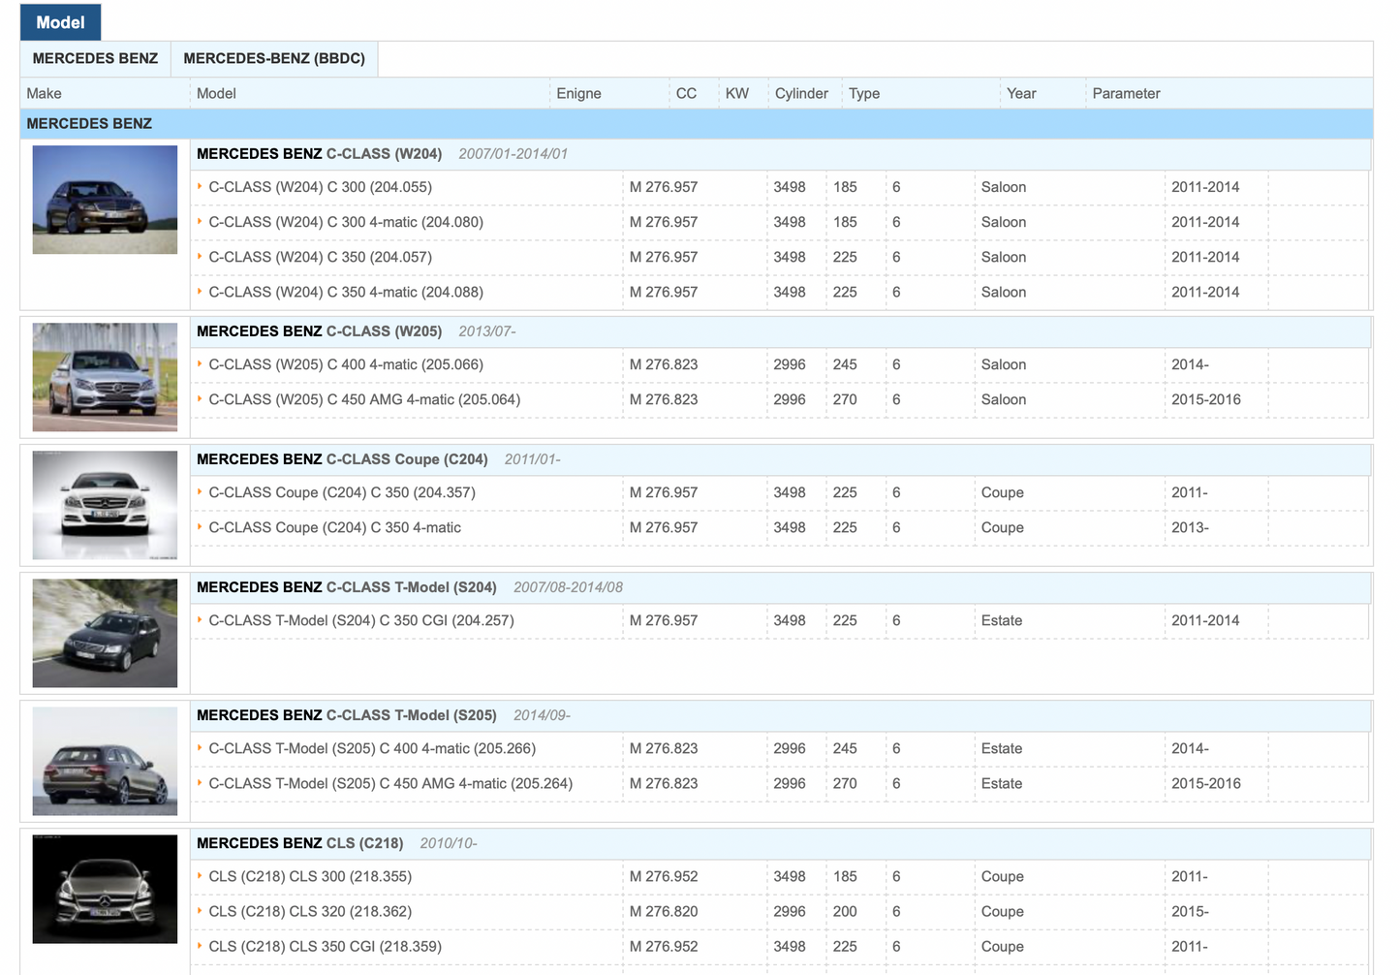Open the C-CLASS T-Model (S204) thumbnail
1400x975 pixels.
pos(105,633)
